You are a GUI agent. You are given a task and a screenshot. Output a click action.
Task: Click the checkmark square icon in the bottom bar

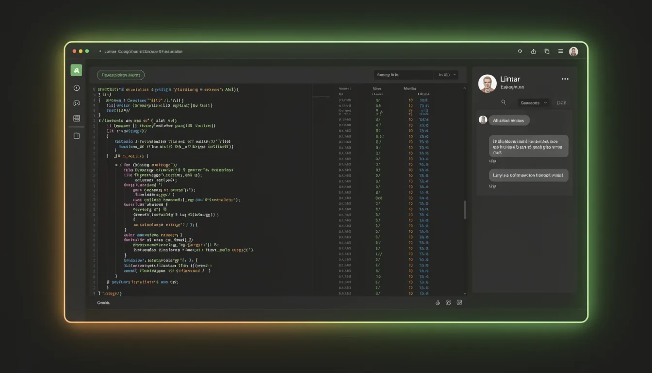click(x=459, y=303)
